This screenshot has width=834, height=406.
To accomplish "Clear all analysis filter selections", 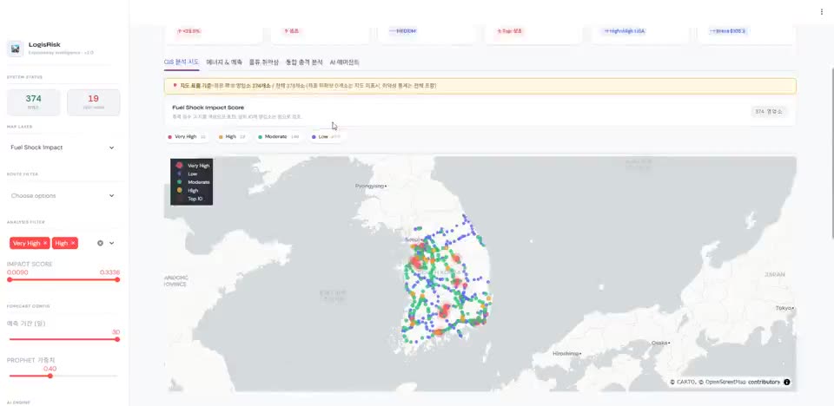I will tap(100, 243).
